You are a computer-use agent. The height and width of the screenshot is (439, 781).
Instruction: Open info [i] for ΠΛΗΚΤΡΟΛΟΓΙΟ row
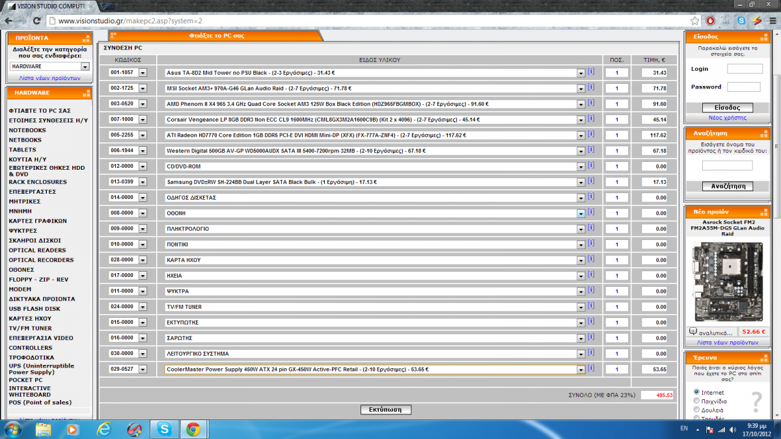591,228
